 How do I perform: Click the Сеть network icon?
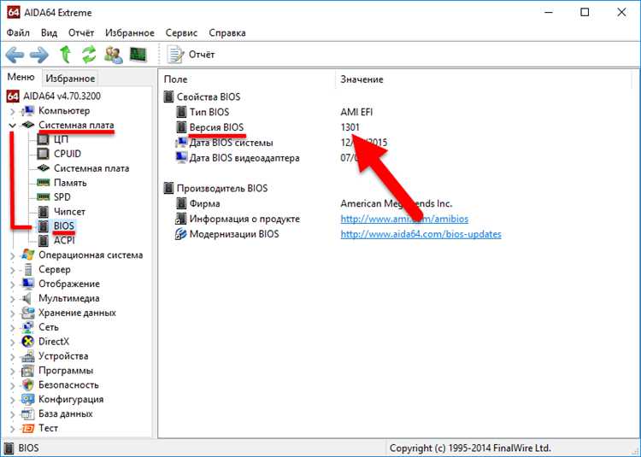[x=28, y=327]
